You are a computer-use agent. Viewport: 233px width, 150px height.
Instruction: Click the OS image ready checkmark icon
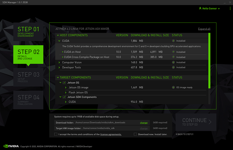173,87
